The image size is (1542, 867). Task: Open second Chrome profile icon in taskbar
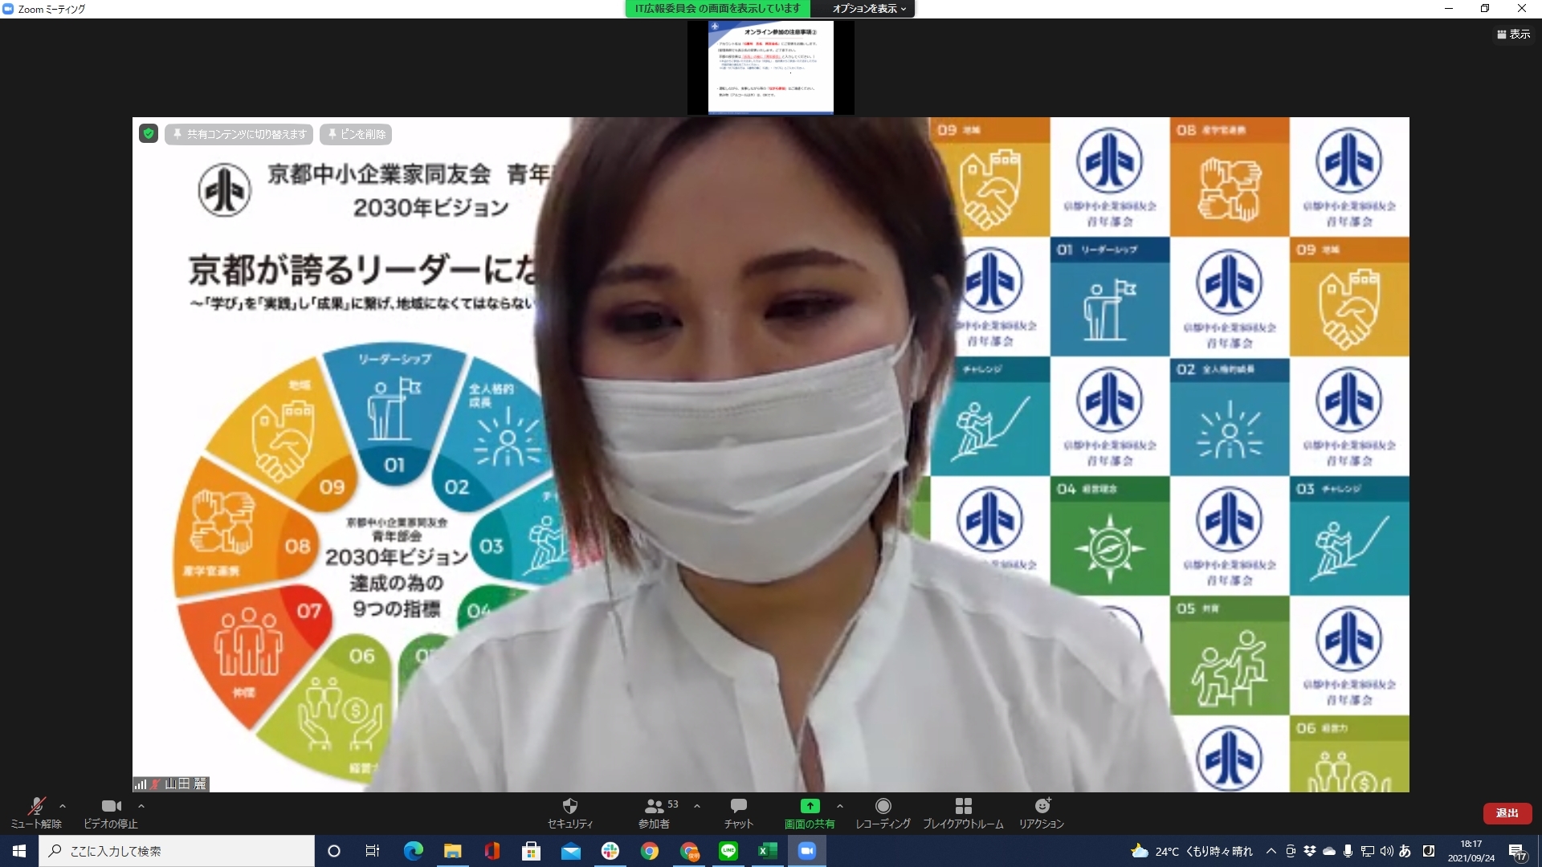689,851
